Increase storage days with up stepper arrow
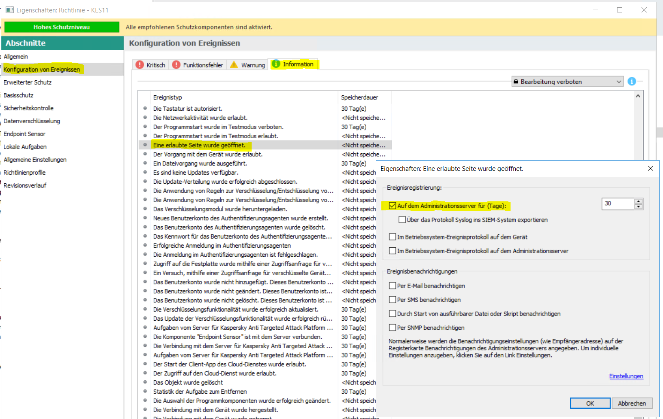Image resolution: width=663 pixels, height=419 pixels. pos(639,201)
